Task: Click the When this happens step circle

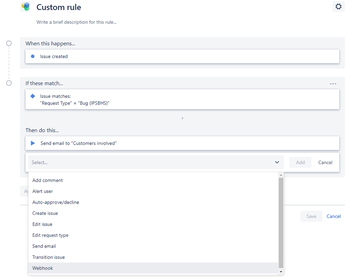Action: point(9,43)
